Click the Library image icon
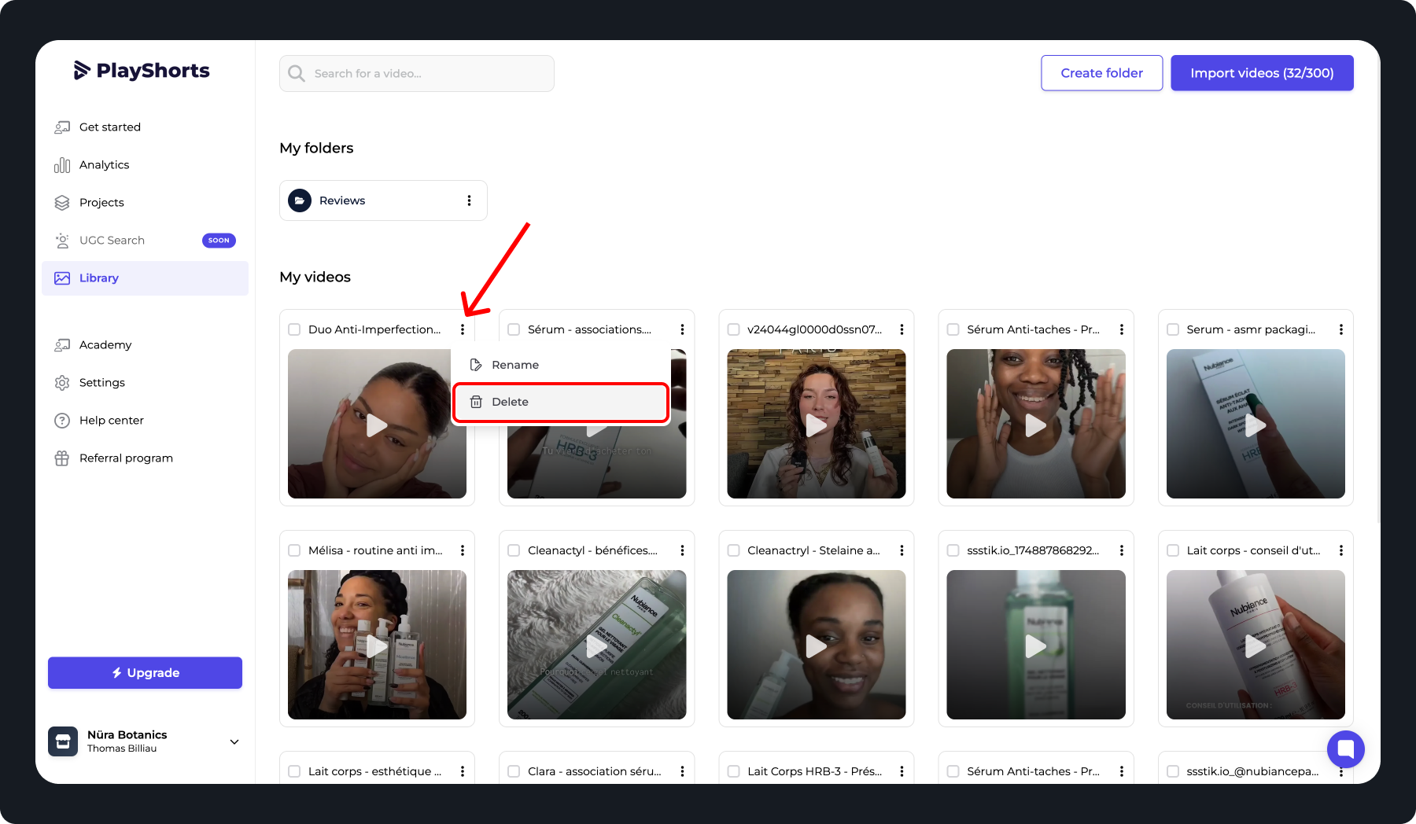 pos(62,278)
